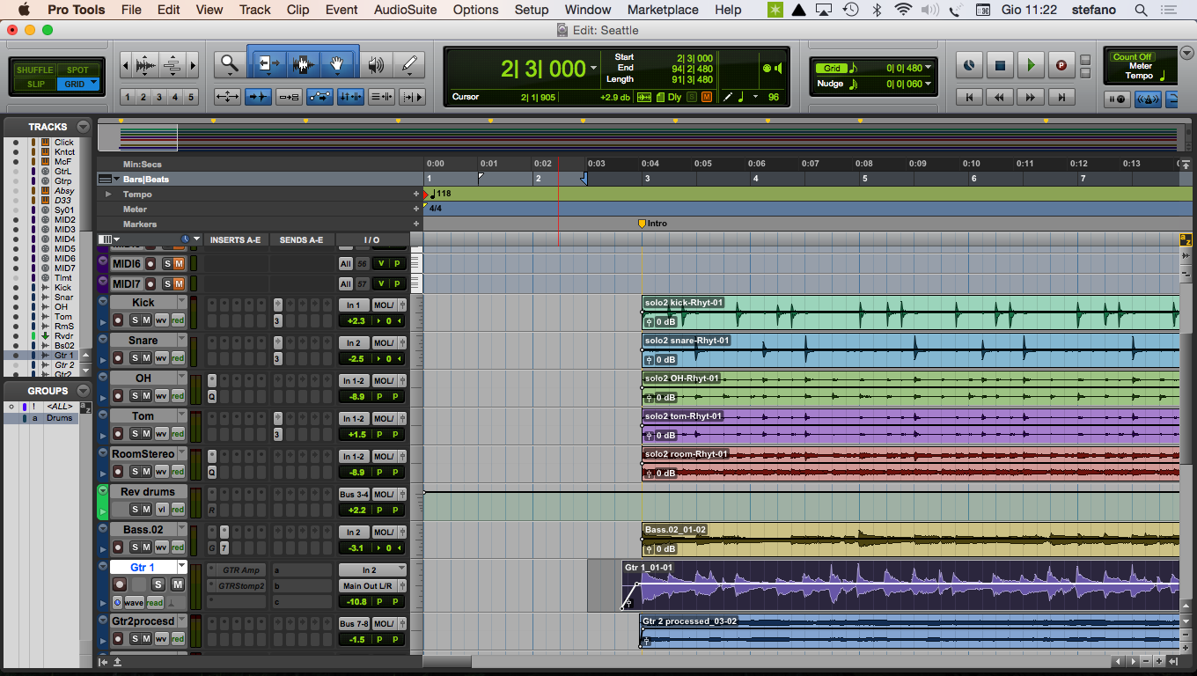This screenshot has height=676, width=1197.
Task: Toggle Count Off in transport
Action: coord(1132,57)
